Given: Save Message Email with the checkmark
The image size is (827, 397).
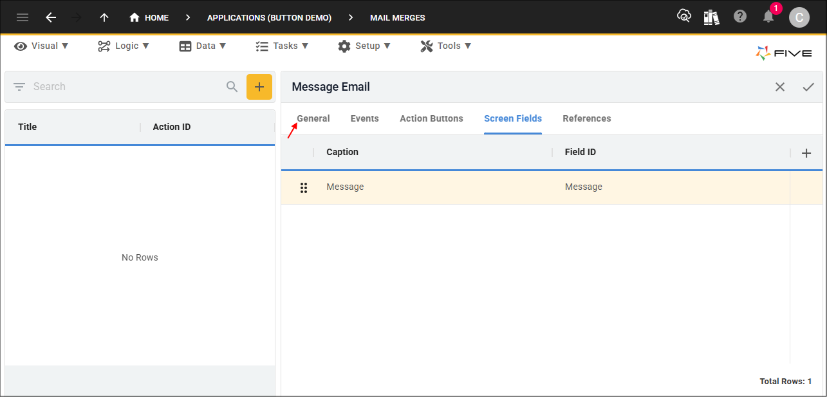Looking at the screenshot, I should [808, 87].
